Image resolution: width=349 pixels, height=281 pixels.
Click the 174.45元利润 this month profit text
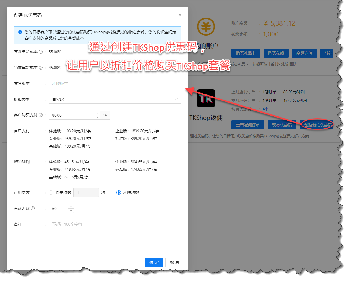295,100
